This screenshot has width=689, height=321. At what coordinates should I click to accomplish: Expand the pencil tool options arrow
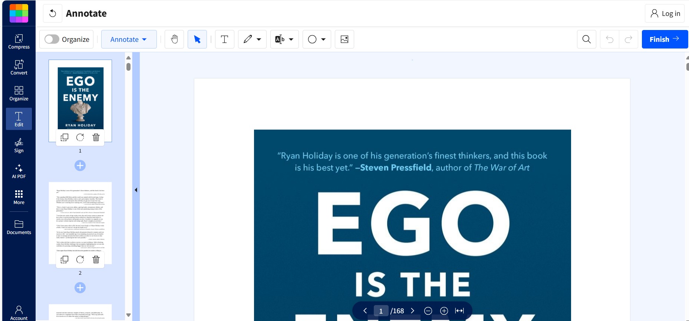pyautogui.click(x=259, y=39)
